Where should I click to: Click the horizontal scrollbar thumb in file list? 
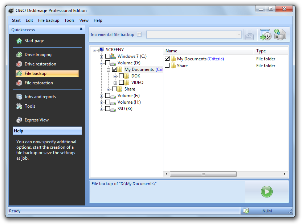pyautogui.click(x=203, y=174)
